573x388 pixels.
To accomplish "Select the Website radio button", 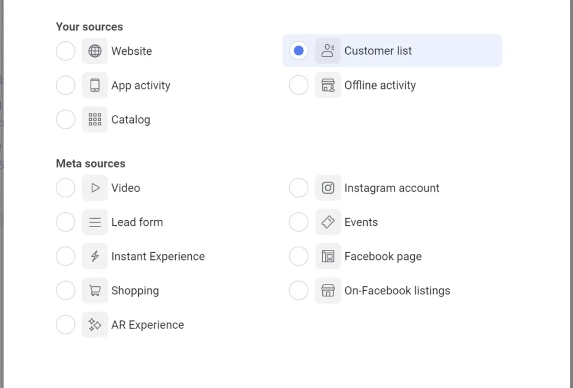I will 65,51.
